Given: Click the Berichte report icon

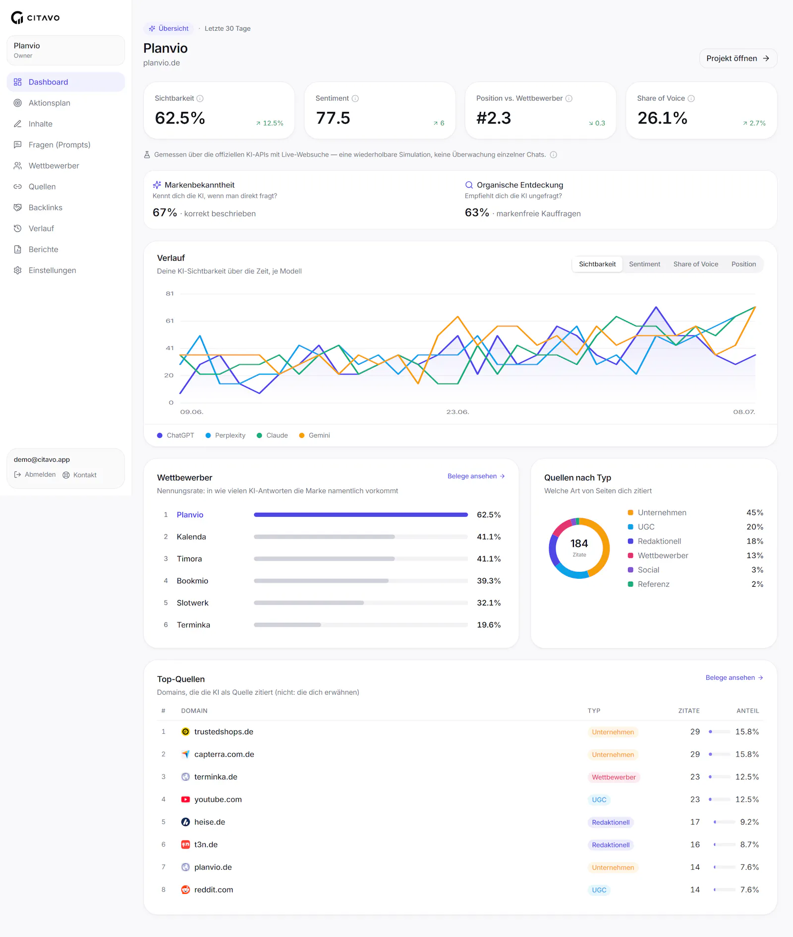Looking at the screenshot, I should coord(18,249).
